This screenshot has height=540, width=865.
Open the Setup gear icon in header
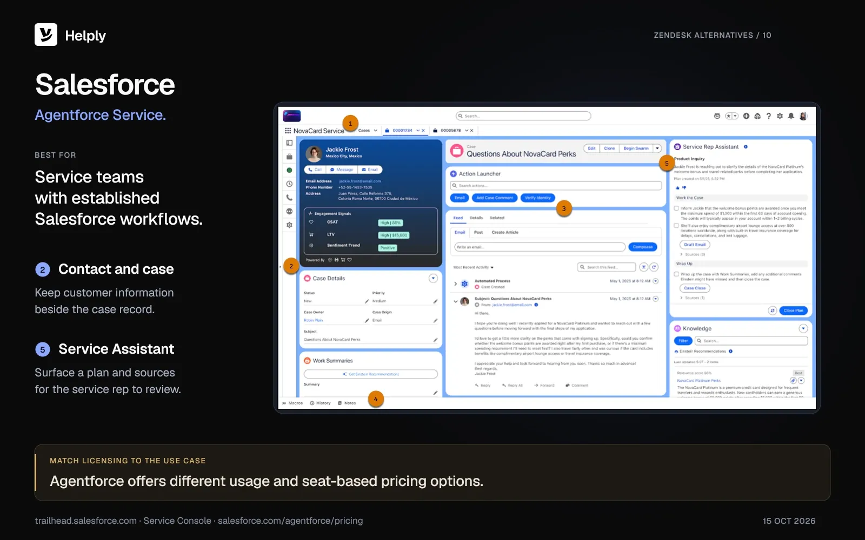(780, 116)
